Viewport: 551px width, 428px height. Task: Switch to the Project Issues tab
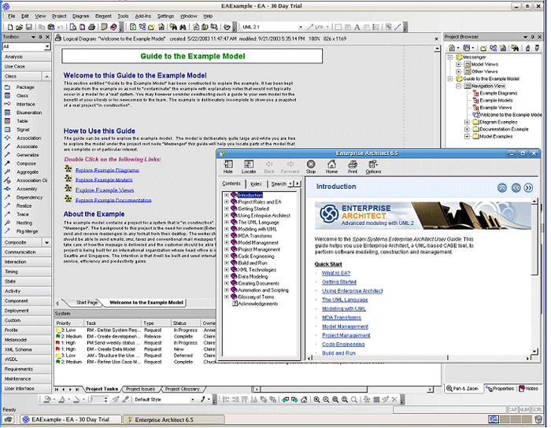[x=141, y=389]
